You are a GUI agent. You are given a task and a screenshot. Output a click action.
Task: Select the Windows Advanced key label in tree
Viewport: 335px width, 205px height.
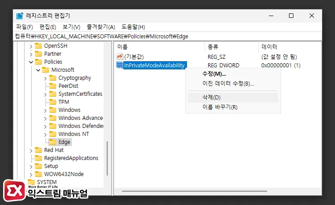pos(80,118)
